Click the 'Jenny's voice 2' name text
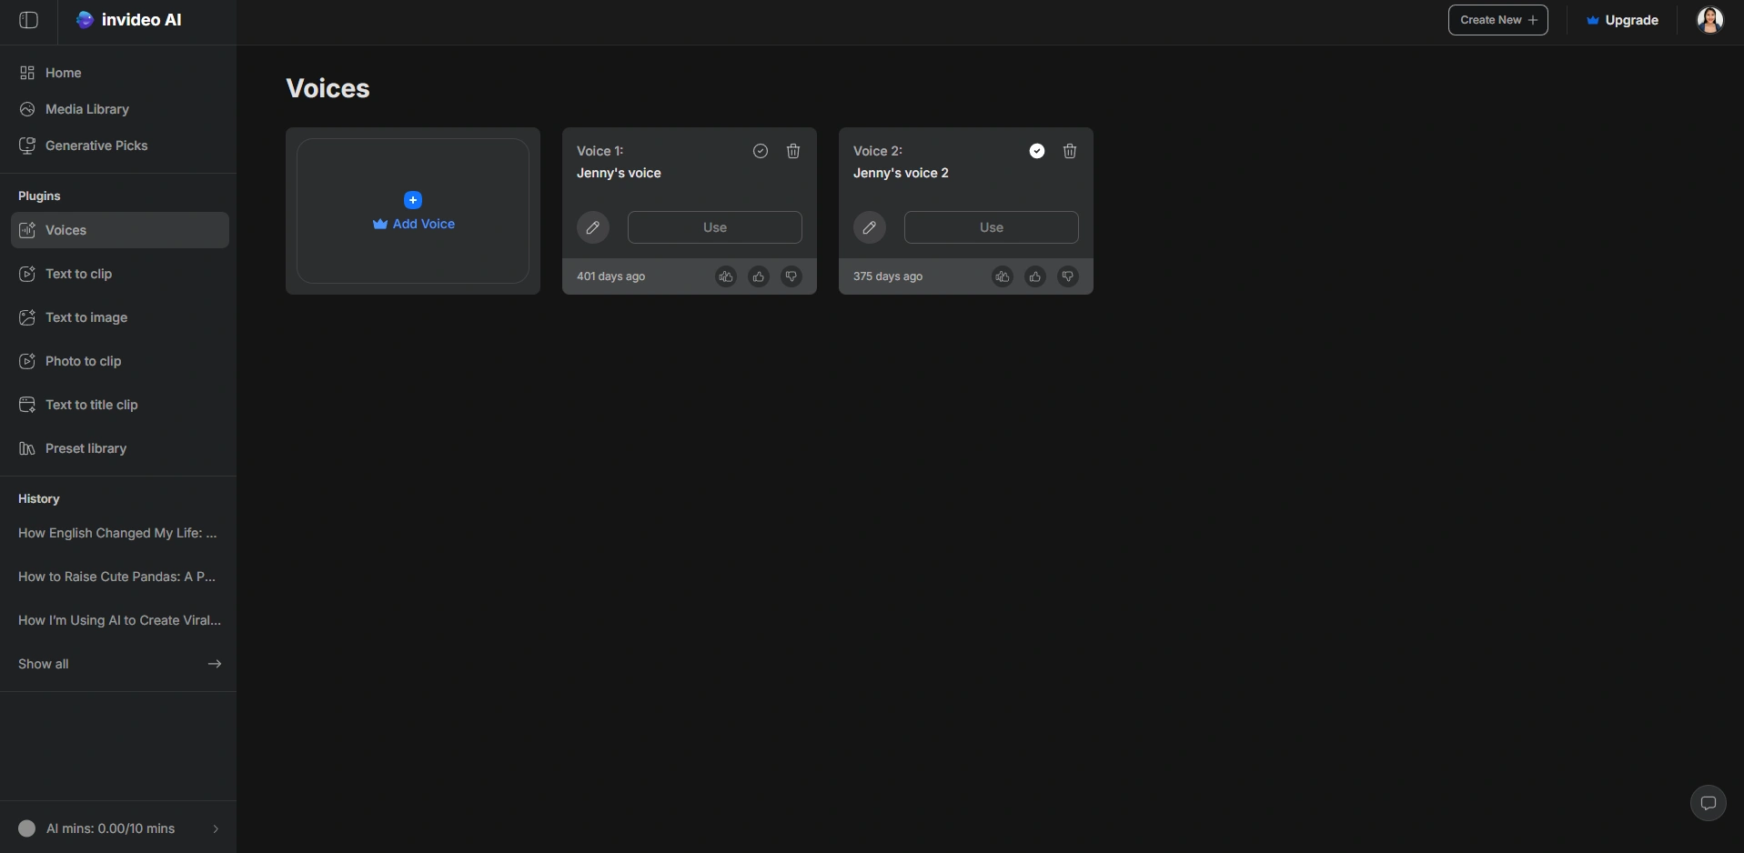Screen dimensions: 1744x853 [x=901, y=173]
